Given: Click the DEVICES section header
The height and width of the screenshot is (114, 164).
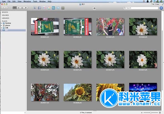Looking at the screenshot, I should coord(5,12).
